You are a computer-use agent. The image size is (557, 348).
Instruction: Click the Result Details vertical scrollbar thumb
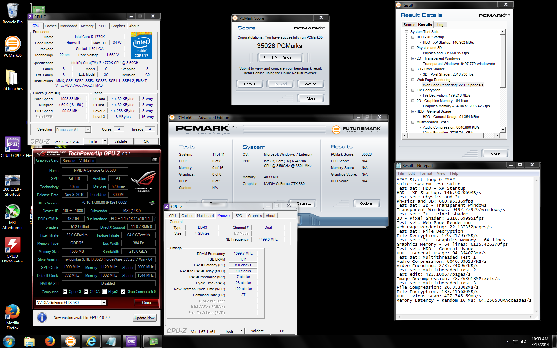[x=503, y=61]
